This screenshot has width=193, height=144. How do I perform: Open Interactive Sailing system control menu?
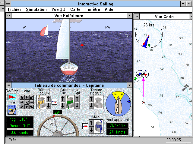click(8, 4)
